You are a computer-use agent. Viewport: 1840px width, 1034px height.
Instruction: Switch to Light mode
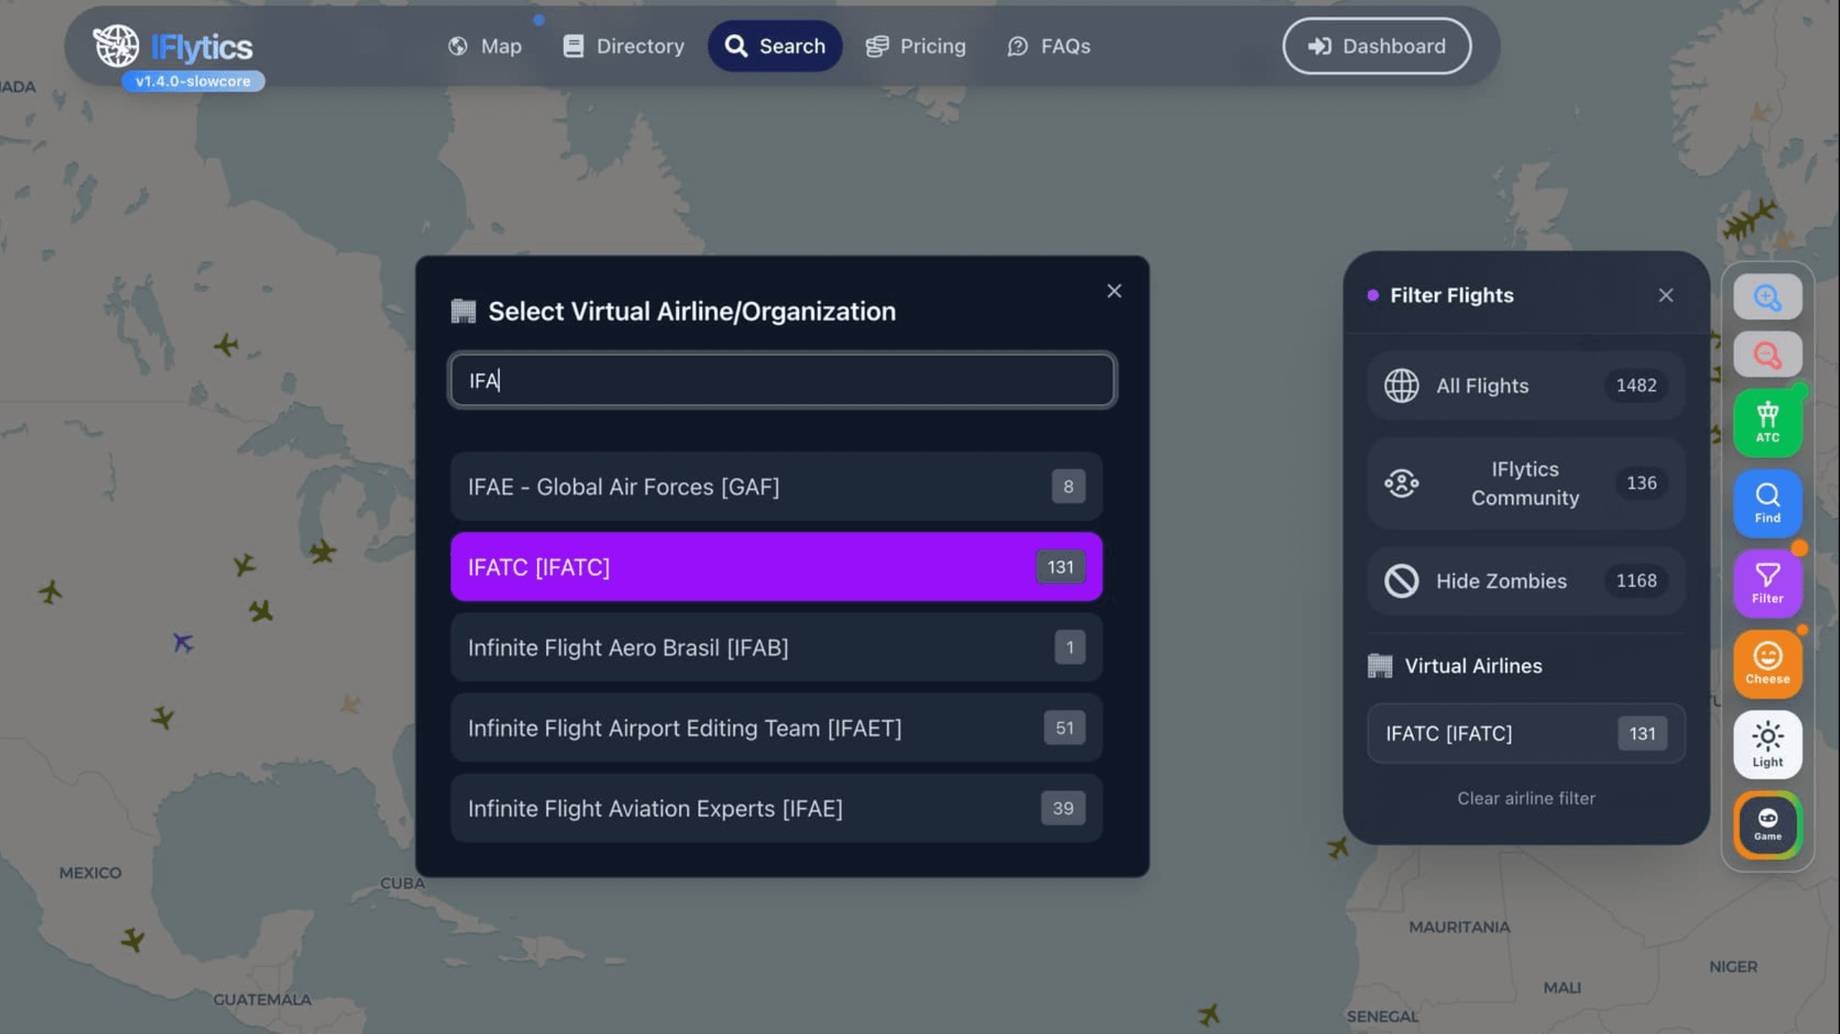pyautogui.click(x=1767, y=745)
